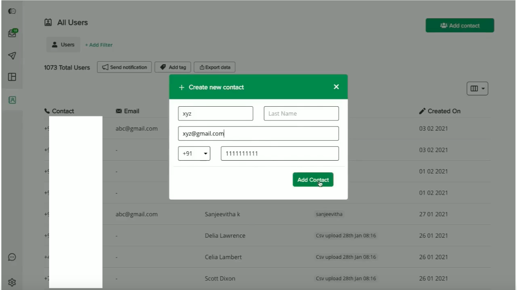
Task: Close the Create new contact dialog
Action: click(x=336, y=86)
